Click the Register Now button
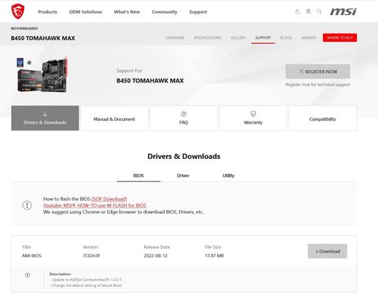This screenshot has width=378, height=298. click(318, 72)
